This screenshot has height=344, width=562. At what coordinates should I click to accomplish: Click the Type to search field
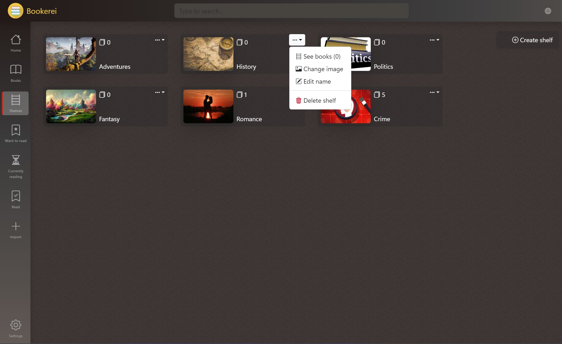point(291,11)
